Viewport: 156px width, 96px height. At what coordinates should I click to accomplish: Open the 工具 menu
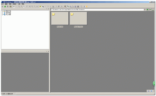[x=19, y=4]
